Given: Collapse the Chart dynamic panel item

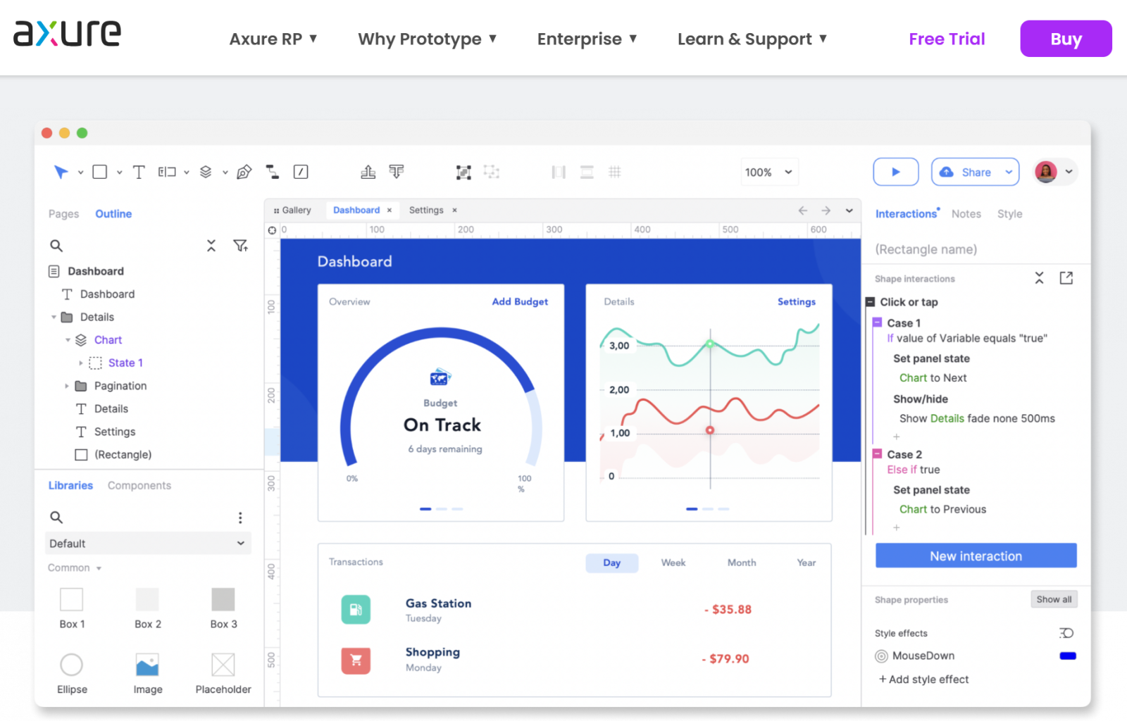Looking at the screenshot, I should click(x=68, y=340).
